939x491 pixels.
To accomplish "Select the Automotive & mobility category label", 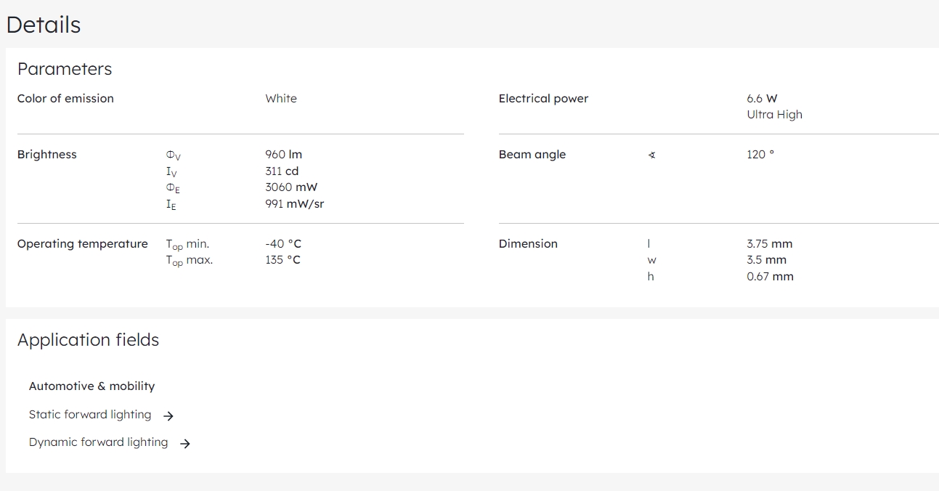I will coord(92,386).
